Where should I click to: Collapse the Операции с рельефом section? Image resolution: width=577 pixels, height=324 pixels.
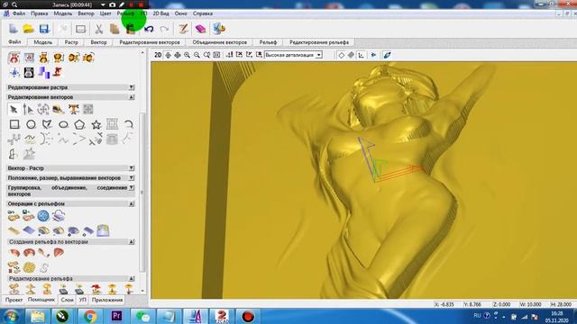pyautogui.click(x=132, y=203)
